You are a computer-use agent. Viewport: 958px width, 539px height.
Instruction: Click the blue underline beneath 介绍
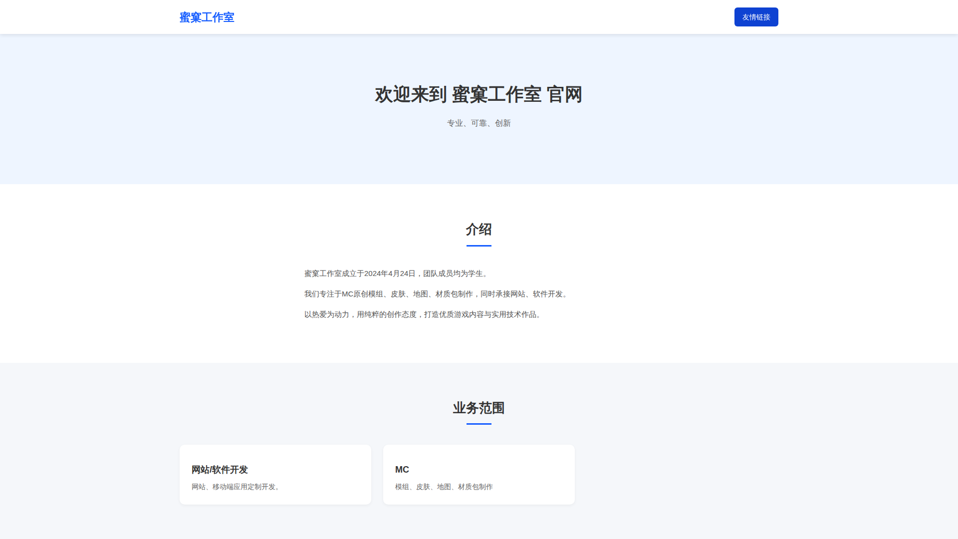click(x=479, y=246)
